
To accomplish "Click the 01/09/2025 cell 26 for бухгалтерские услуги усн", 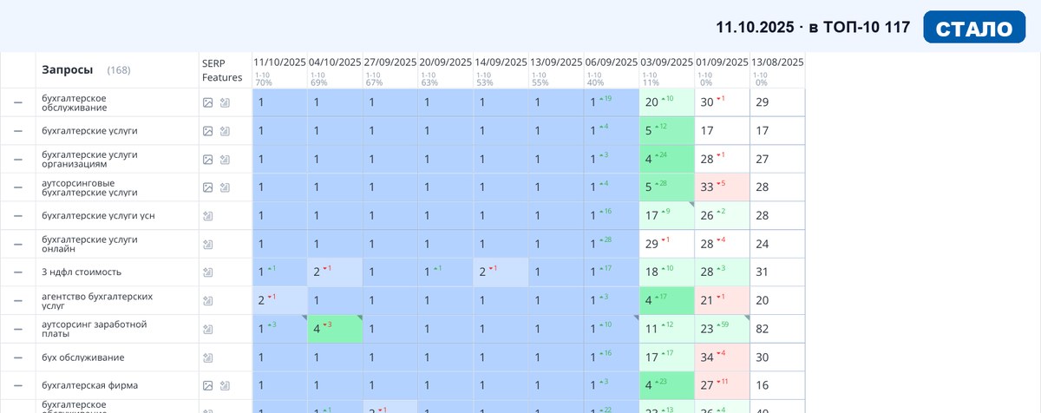I will click(723, 216).
